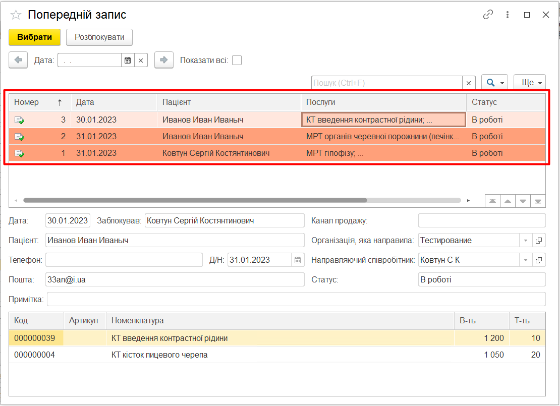Go to previous date with left arrow
Viewport: 560px width, 406px height.
click(18, 60)
